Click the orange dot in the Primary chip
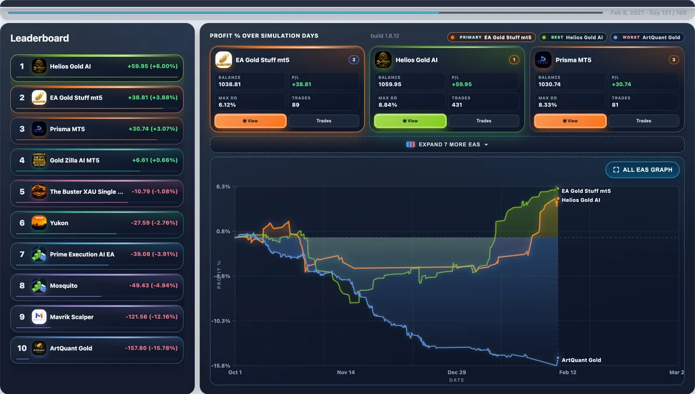Screen dimensions: 695x394 coord(452,38)
